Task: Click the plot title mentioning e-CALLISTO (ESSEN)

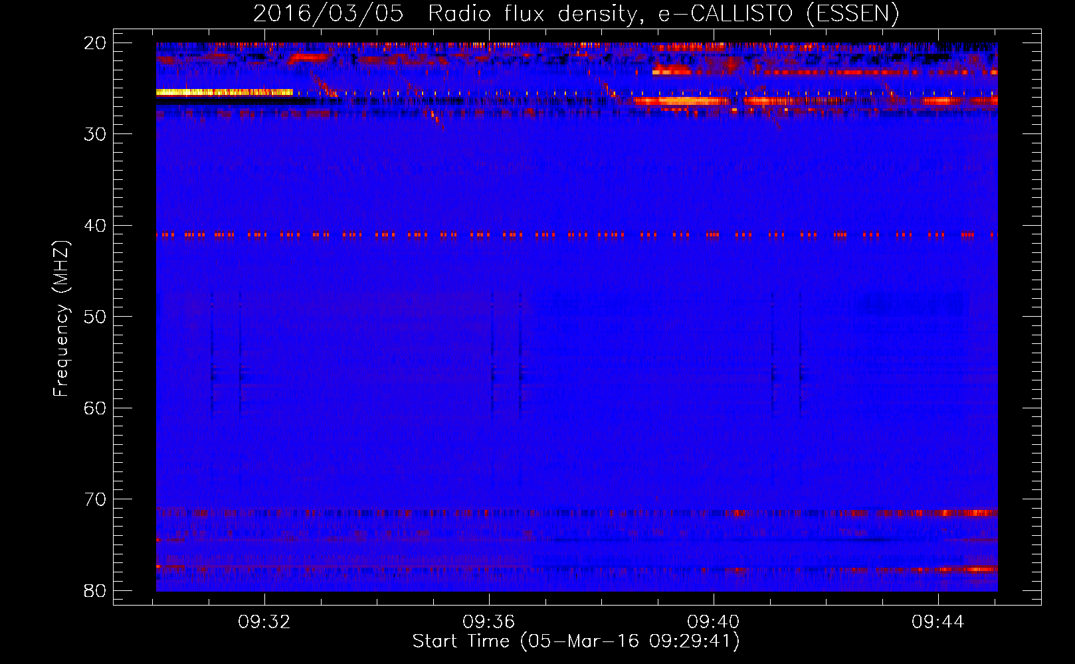Action: (x=576, y=14)
